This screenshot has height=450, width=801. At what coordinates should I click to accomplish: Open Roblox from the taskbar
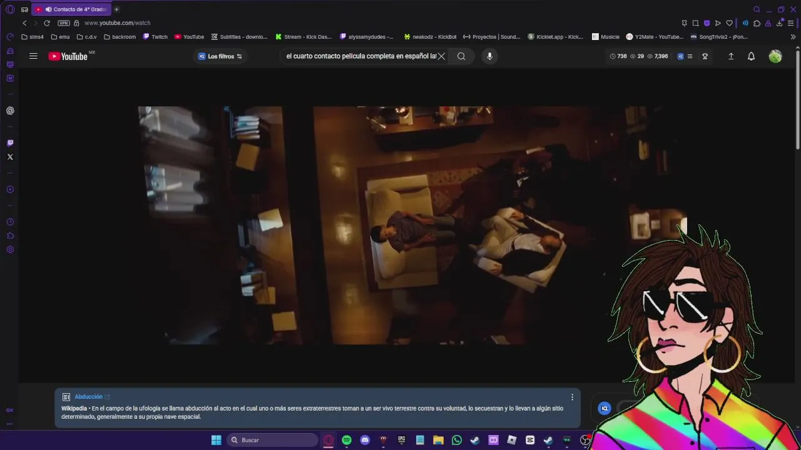[x=512, y=440]
